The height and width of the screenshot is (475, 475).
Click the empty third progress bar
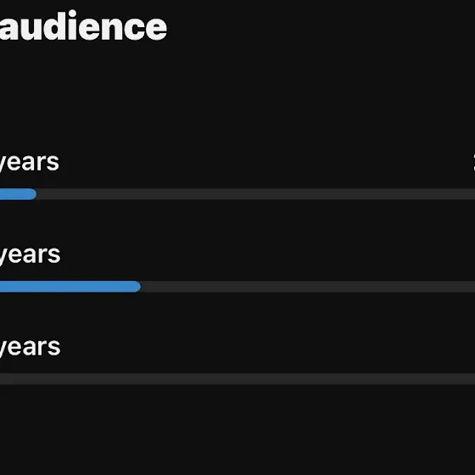coord(237,378)
